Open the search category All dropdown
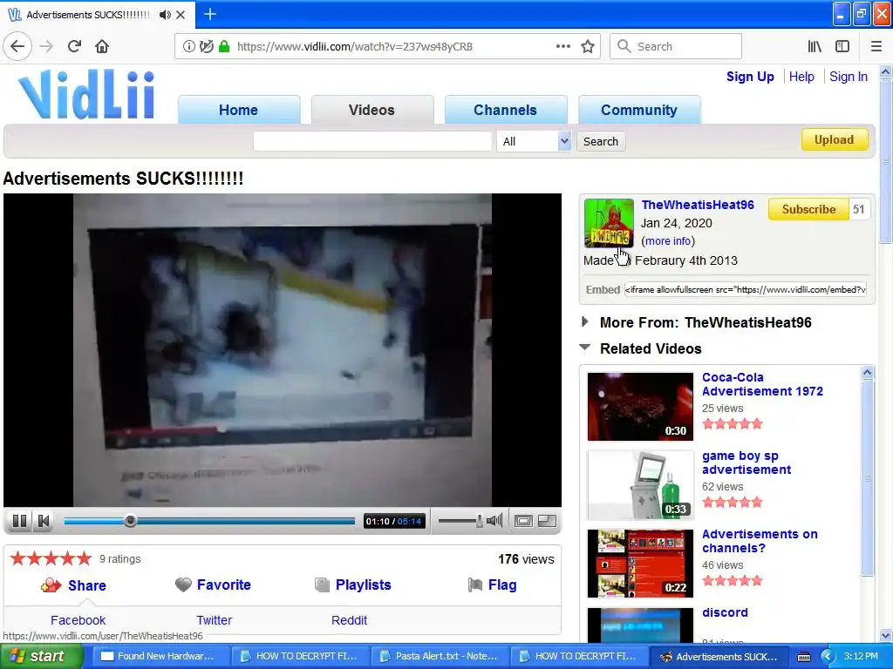This screenshot has height=669, width=893. [x=534, y=142]
